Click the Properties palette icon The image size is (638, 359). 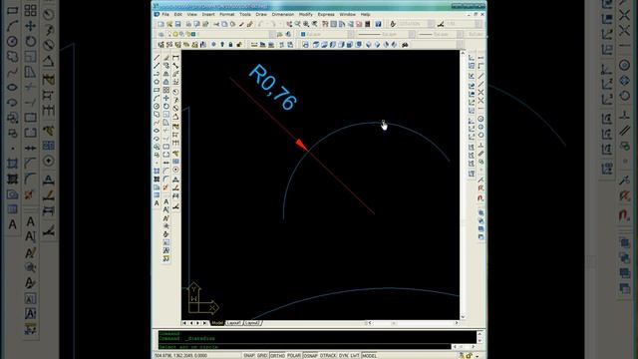(325, 24)
